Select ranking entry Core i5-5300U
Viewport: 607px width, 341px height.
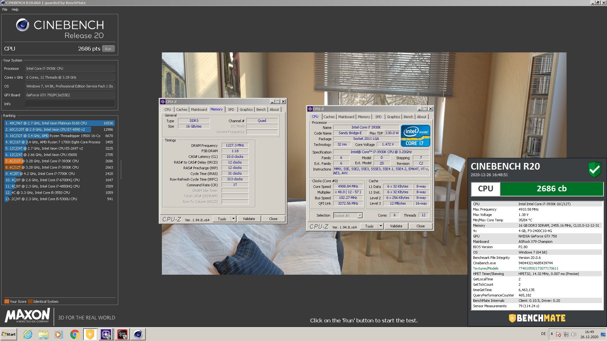pos(59,199)
